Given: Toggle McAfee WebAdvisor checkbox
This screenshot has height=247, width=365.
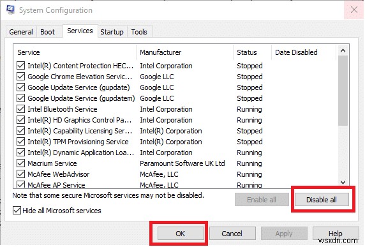Looking at the screenshot, I should coord(20,174).
